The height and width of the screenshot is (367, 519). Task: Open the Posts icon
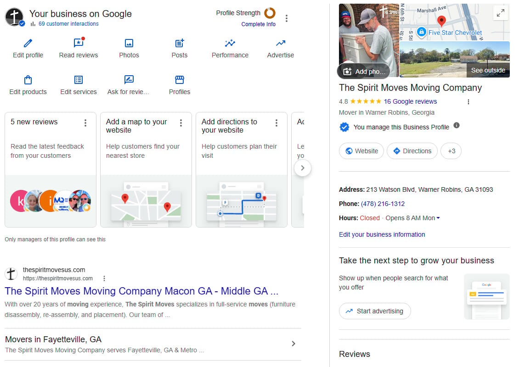tap(180, 43)
